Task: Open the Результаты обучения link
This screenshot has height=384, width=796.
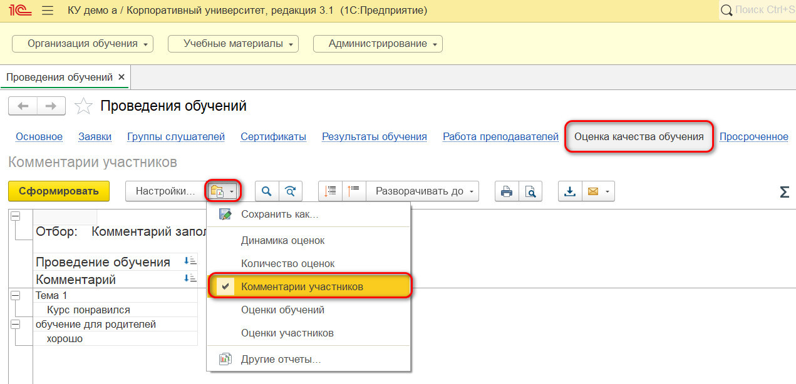Action: click(375, 136)
